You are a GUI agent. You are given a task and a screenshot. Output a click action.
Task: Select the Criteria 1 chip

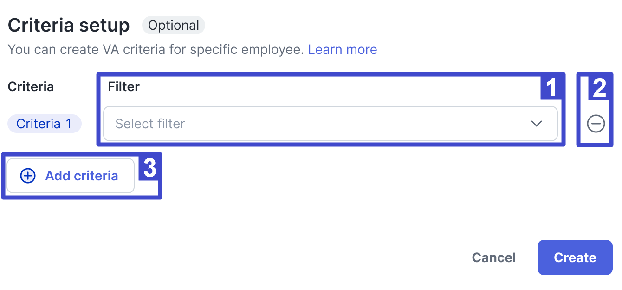45,124
